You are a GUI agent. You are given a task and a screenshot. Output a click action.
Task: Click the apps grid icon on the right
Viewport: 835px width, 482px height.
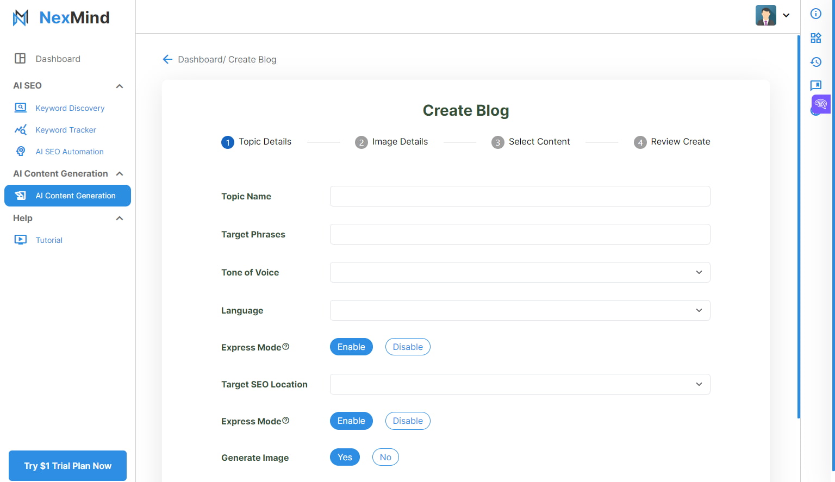815,38
